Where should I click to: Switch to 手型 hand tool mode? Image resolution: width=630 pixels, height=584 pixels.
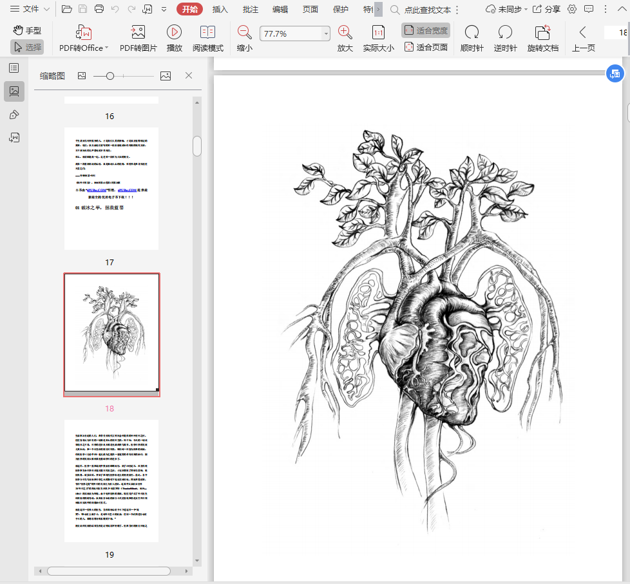coord(27,30)
